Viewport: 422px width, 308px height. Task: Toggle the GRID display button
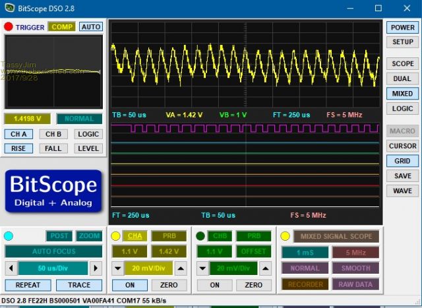[x=402, y=161]
